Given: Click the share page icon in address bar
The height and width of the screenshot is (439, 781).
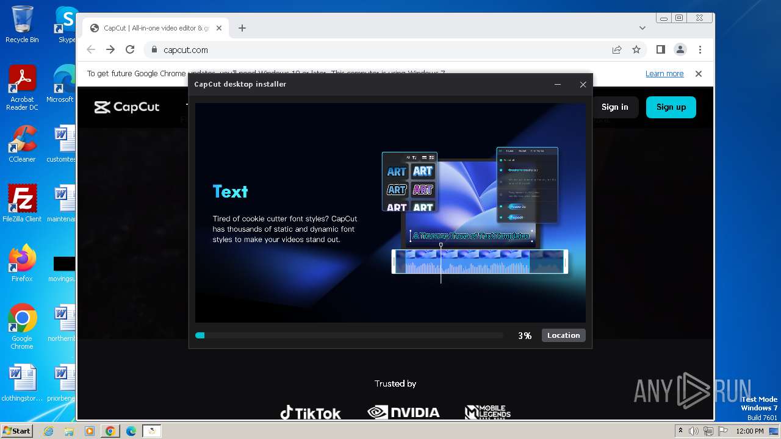Looking at the screenshot, I should pos(617,50).
